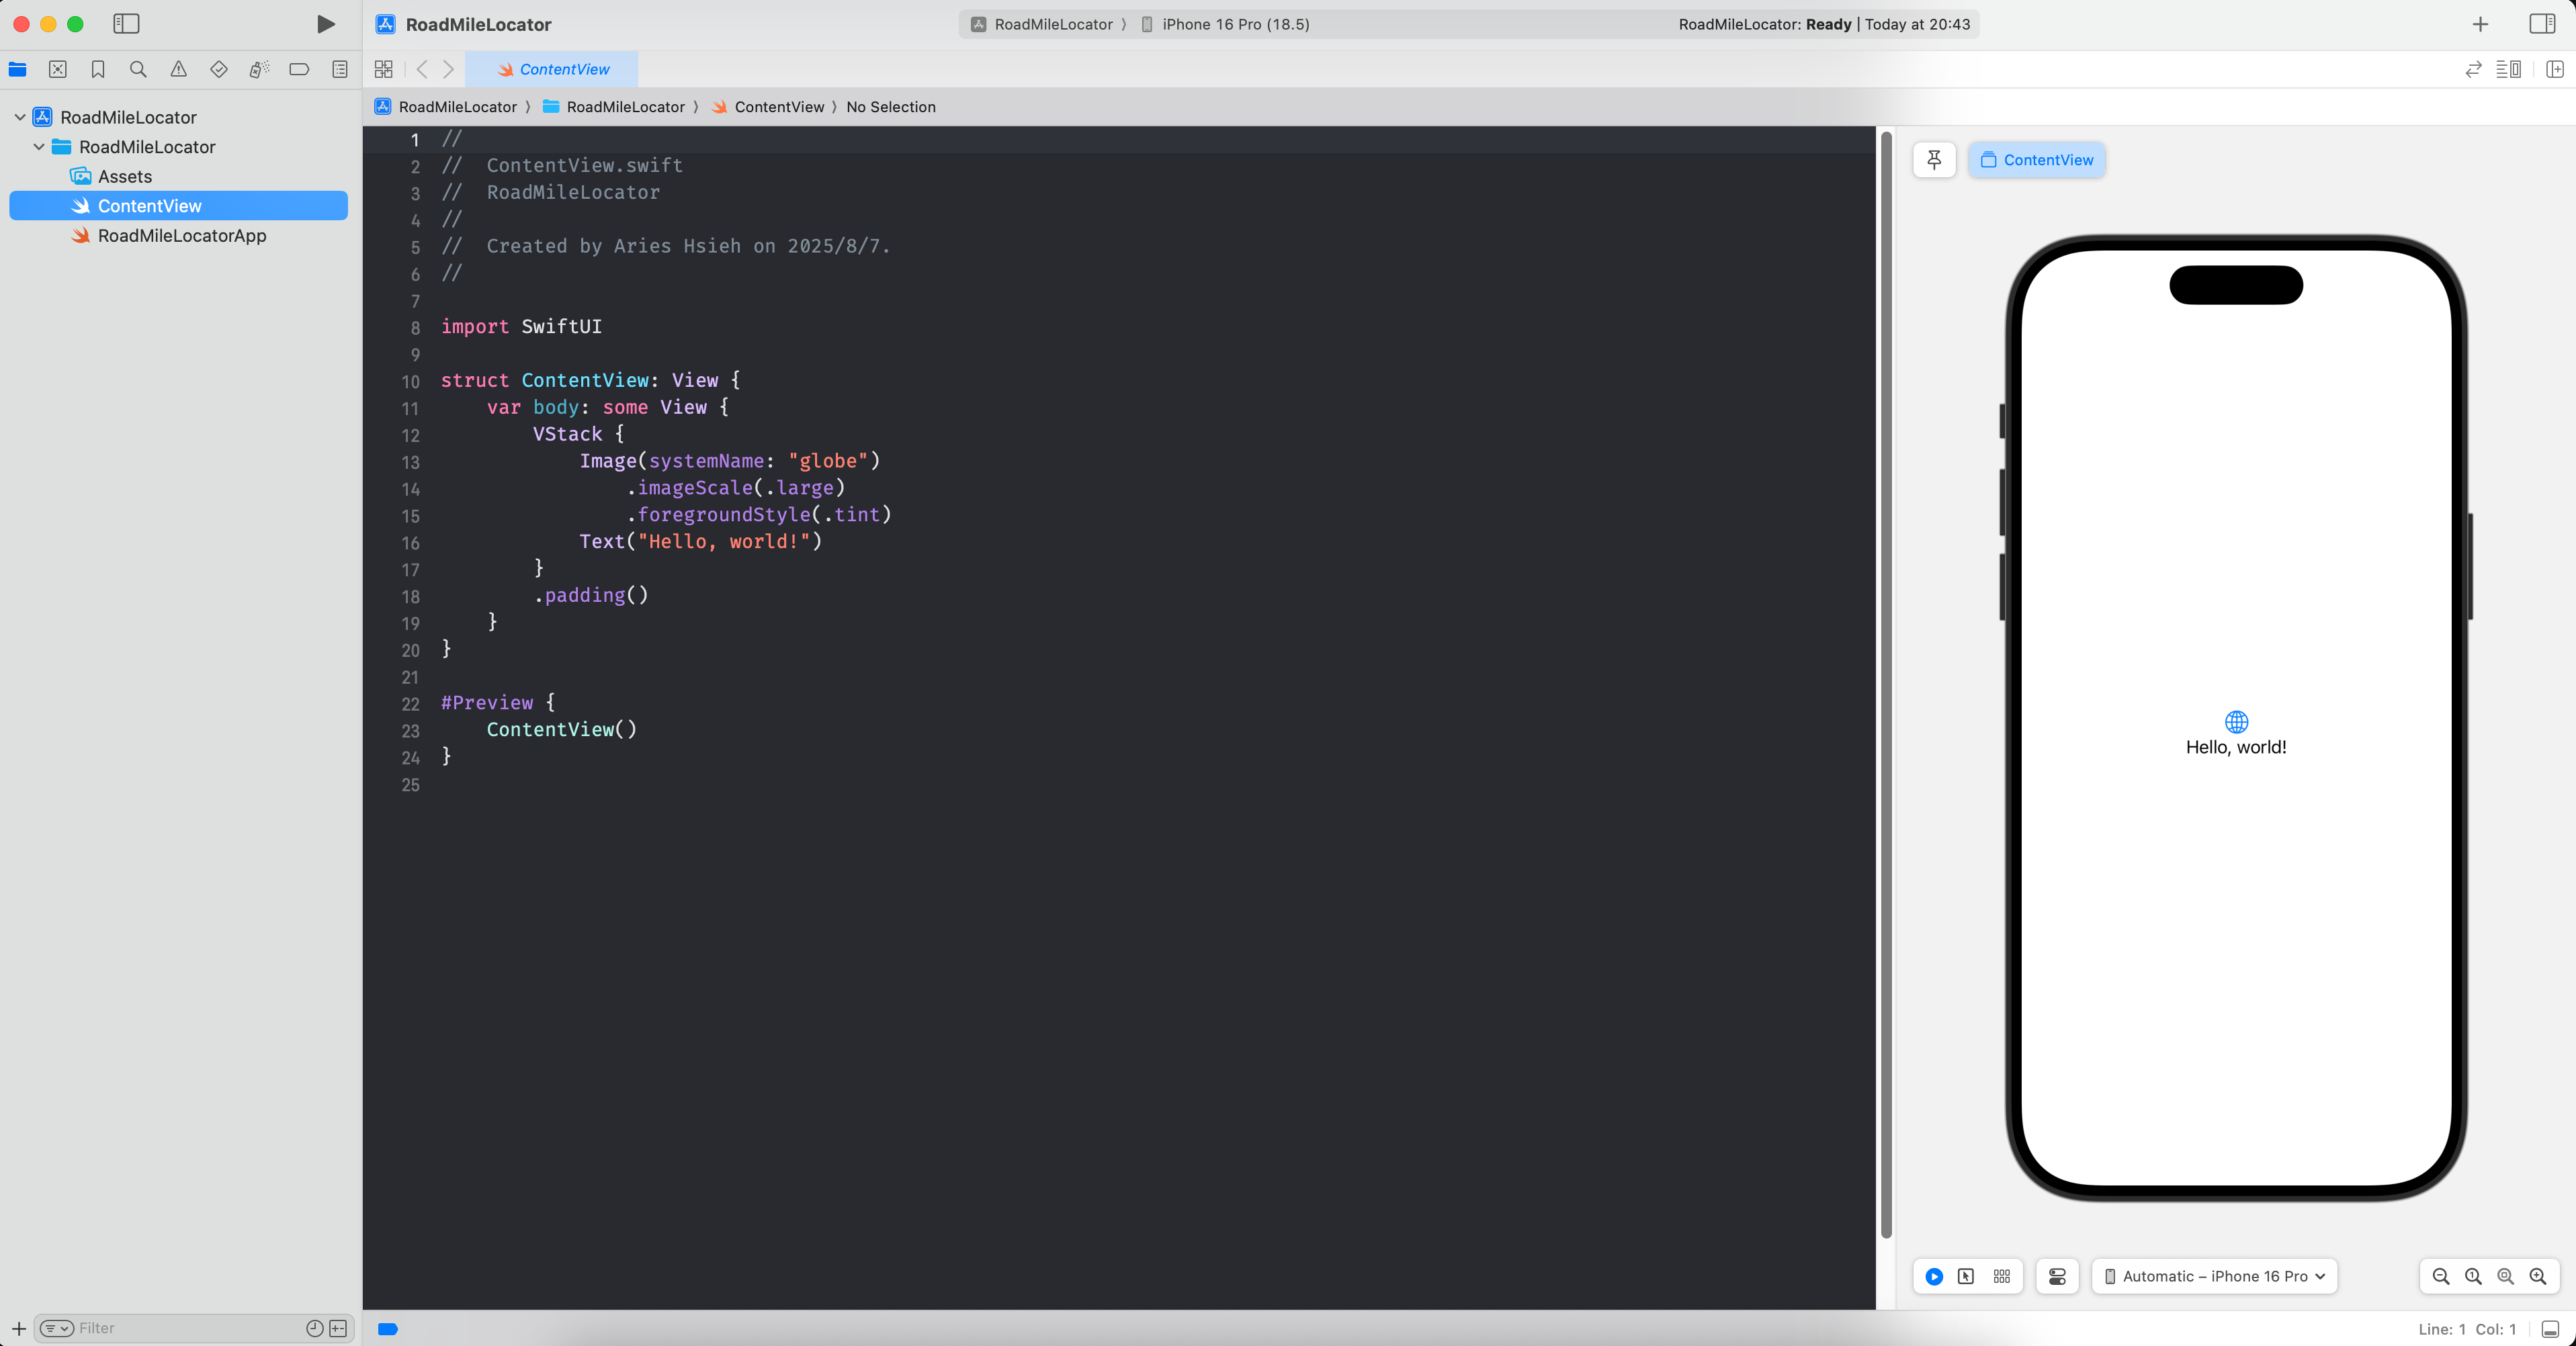Select RoadMileLocatorApp file in navigator
The image size is (2576, 1346).
[182, 236]
